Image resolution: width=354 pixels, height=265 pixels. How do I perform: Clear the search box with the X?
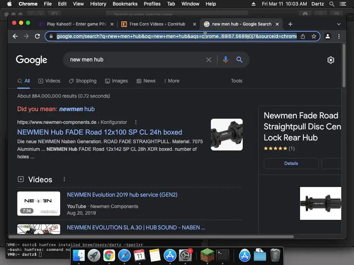(208, 60)
